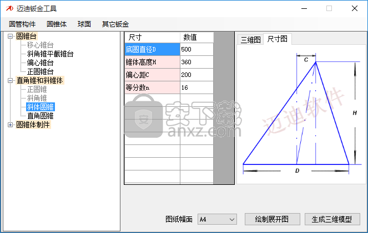Collapse the 圆锥台 tree node

[x=10, y=37]
